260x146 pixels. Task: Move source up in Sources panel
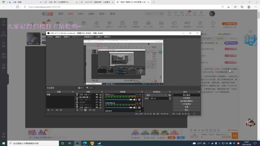coord(90,110)
